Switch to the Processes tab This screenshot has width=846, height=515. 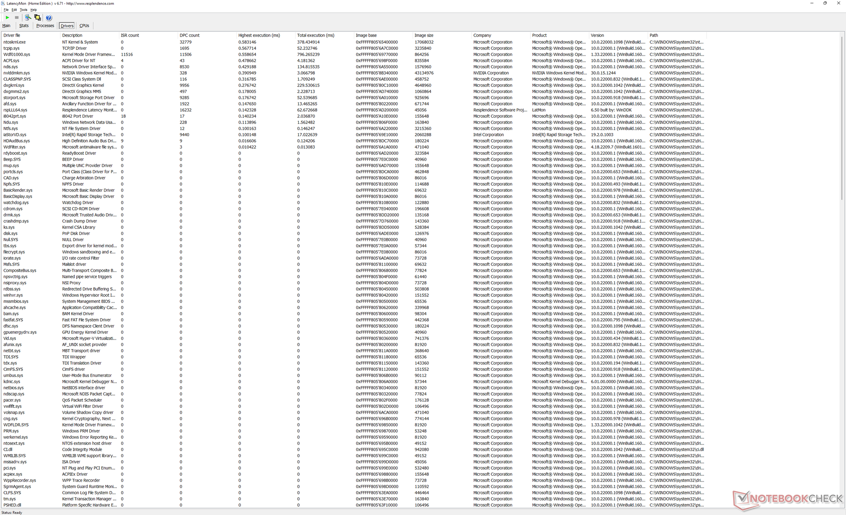(x=45, y=26)
